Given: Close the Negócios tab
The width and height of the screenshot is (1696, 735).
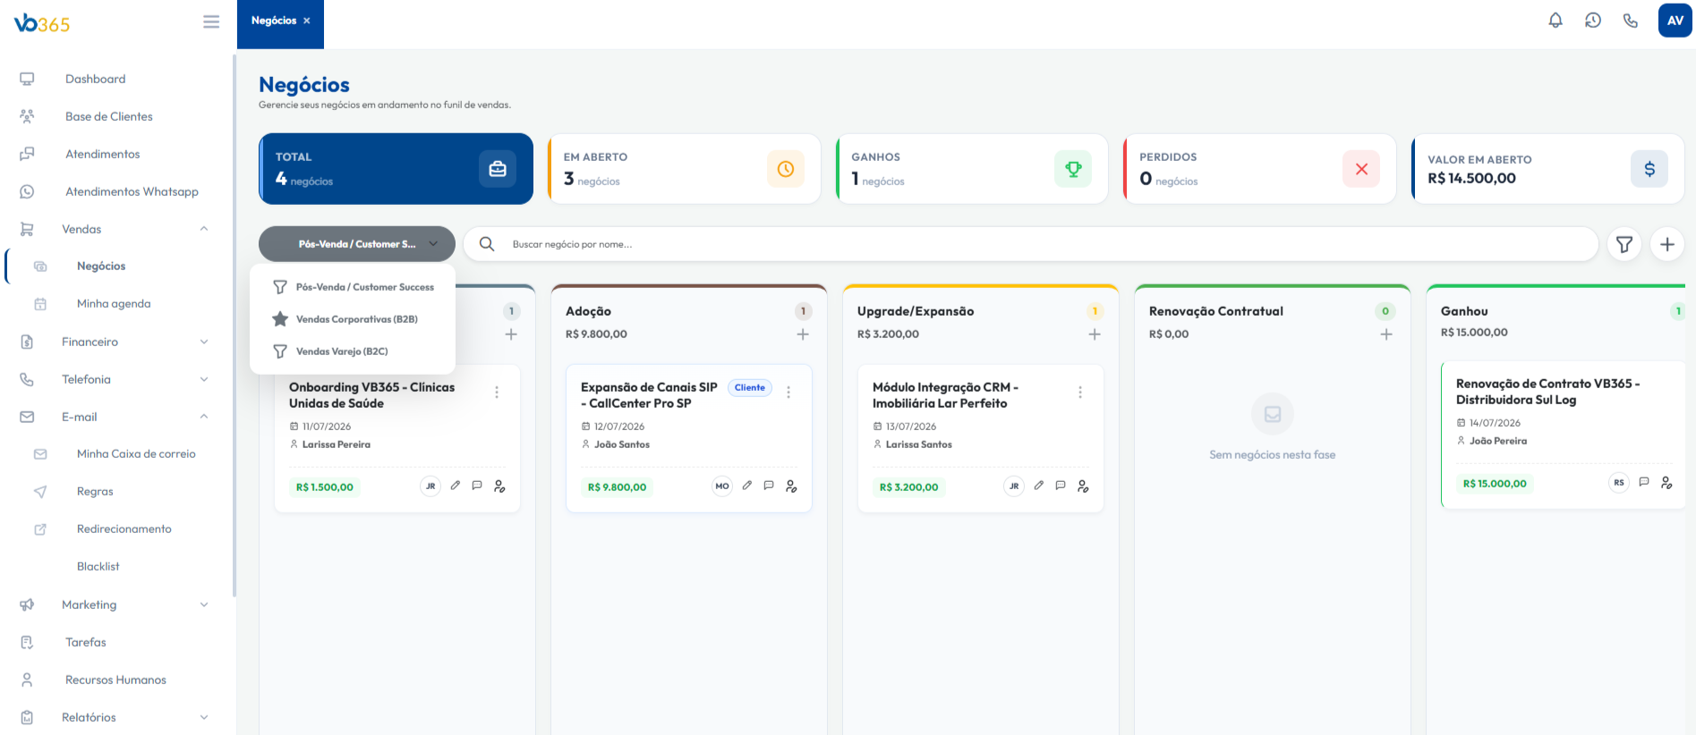Looking at the screenshot, I should pyautogui.click(x=307, y=21).
